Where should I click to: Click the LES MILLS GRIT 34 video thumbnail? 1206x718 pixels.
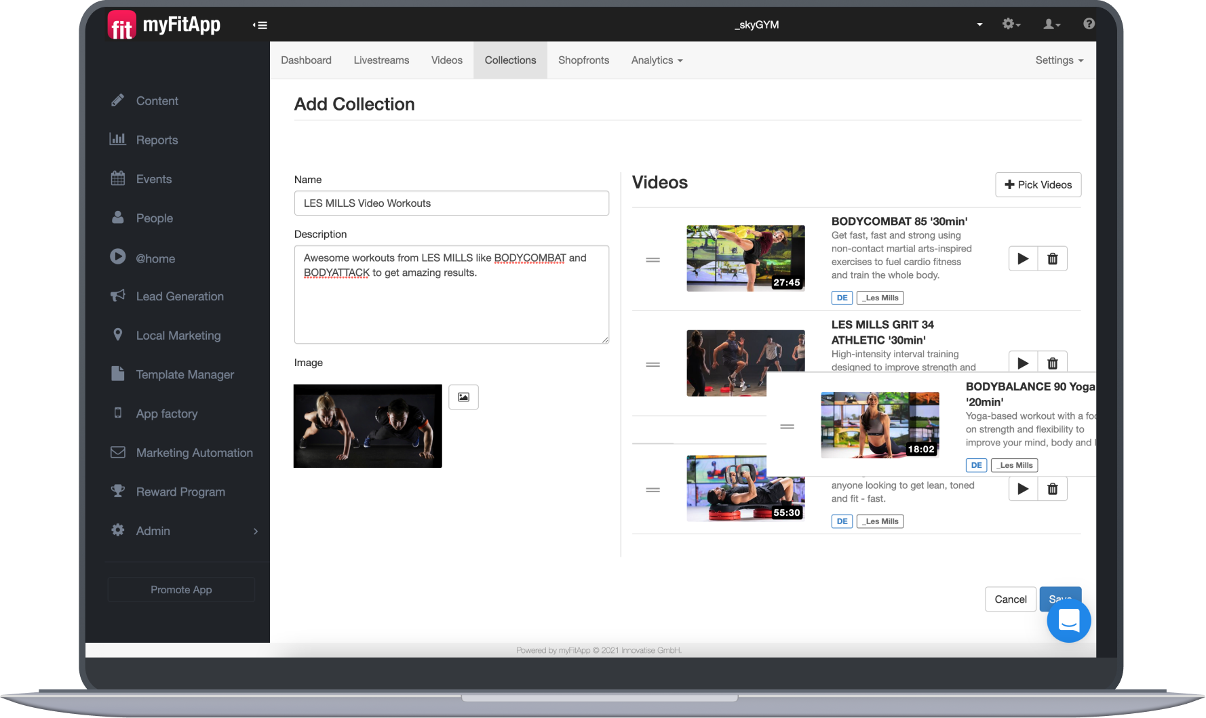[x=745, y=363]
